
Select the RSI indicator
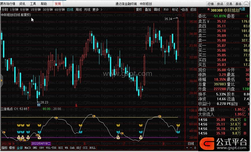click(60, 148)
